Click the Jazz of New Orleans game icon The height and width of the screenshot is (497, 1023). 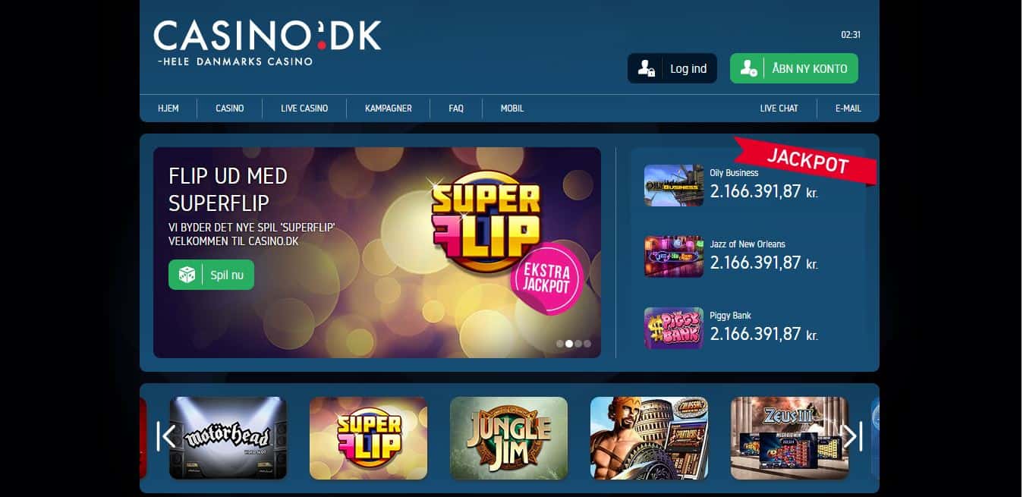pyautogui.click(x=674, y=256)
